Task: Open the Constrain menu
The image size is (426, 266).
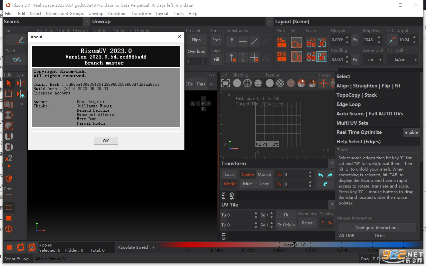Action: pyautogui.click(x=117, y=14)
